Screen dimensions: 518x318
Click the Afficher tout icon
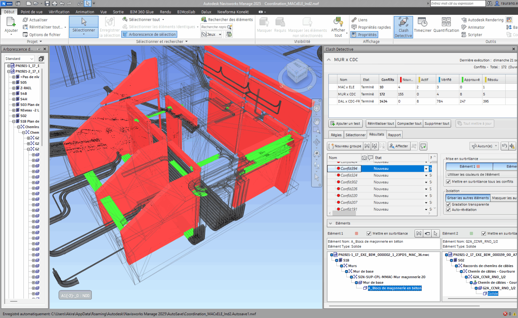pyautogui.click(x=338, y=23)
